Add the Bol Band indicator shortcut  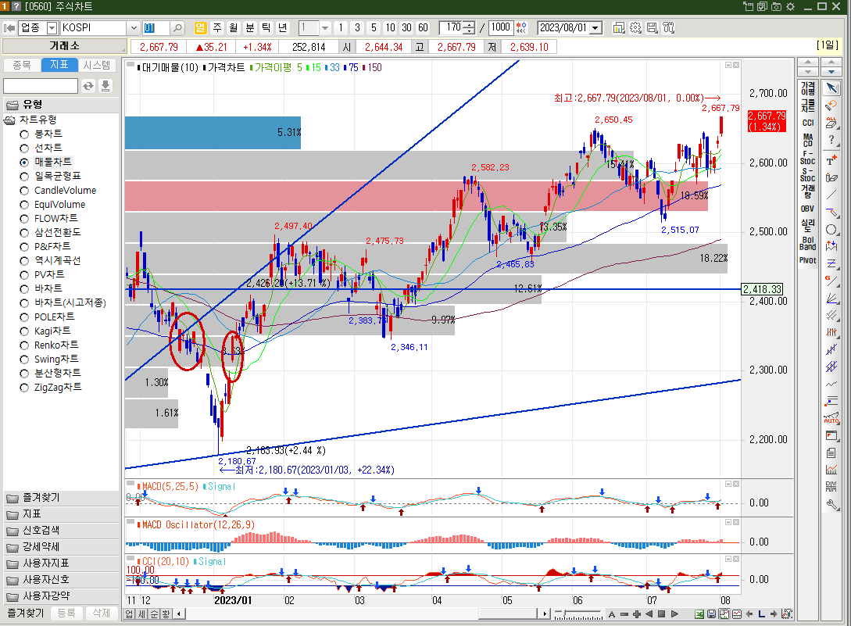pyautogui.click(x=807, y=244)
